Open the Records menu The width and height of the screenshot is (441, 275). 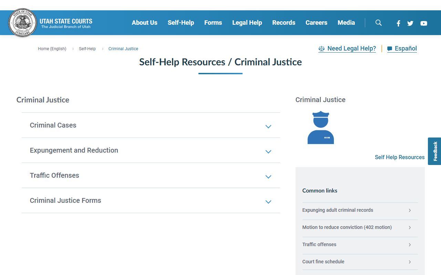[x=284, y=23]
